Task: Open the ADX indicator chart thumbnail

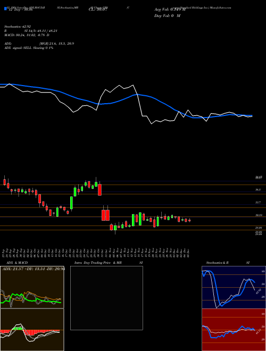Action: coord(32,287)
